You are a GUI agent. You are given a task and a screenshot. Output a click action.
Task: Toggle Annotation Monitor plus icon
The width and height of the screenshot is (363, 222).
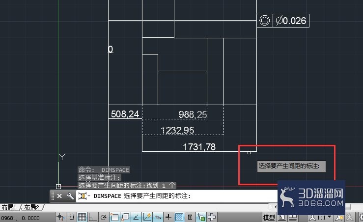pos(212,218)
